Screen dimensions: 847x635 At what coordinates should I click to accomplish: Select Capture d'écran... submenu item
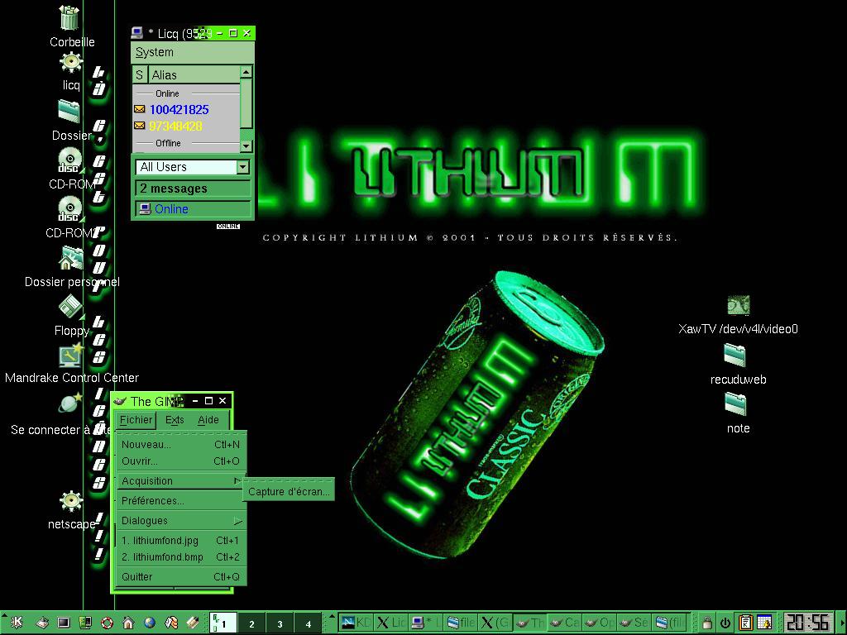point(289,491)
